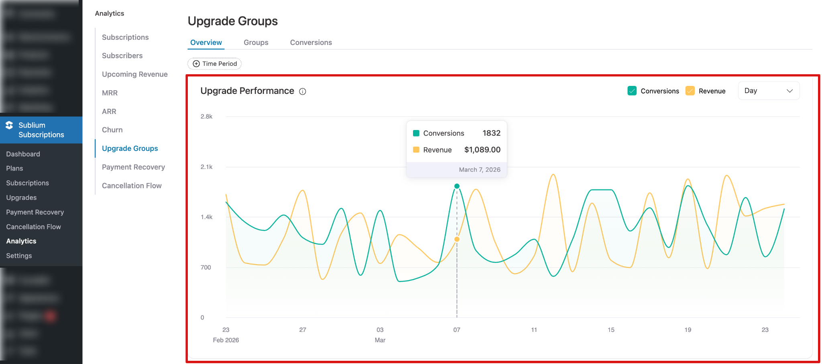
Task: Add a Time Period filter
Action: 214,63
